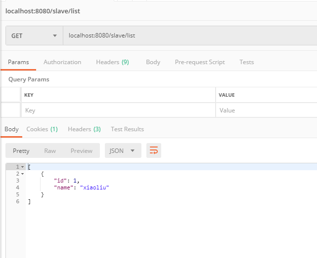Screen dimensions: 317x258
Task: Switch response view to Preview
Action: (81, 151)
